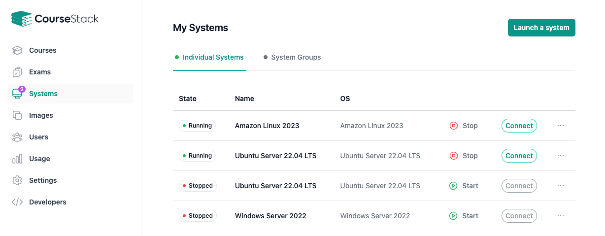
Task: Click the Settings gear icon
Action: click(x=17, y=180)
